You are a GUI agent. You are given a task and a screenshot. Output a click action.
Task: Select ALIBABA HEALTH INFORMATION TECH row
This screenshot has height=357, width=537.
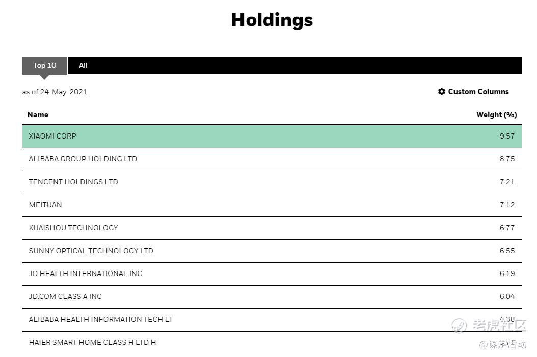point(101,319)
